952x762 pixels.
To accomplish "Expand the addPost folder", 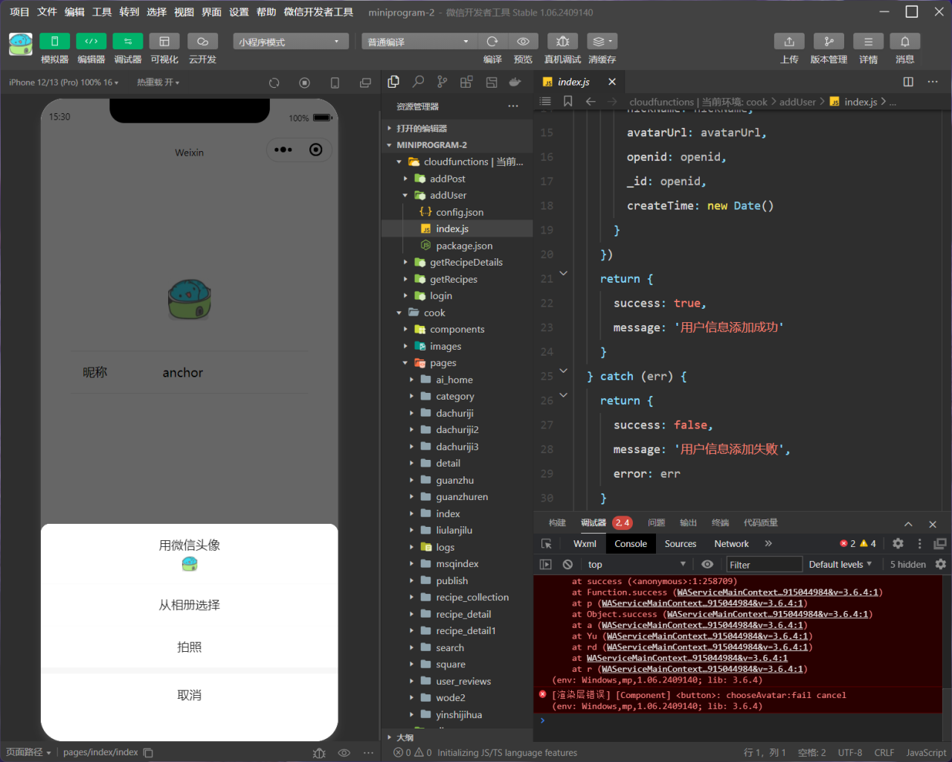I will pyautogui.click(x=457, y=179).
